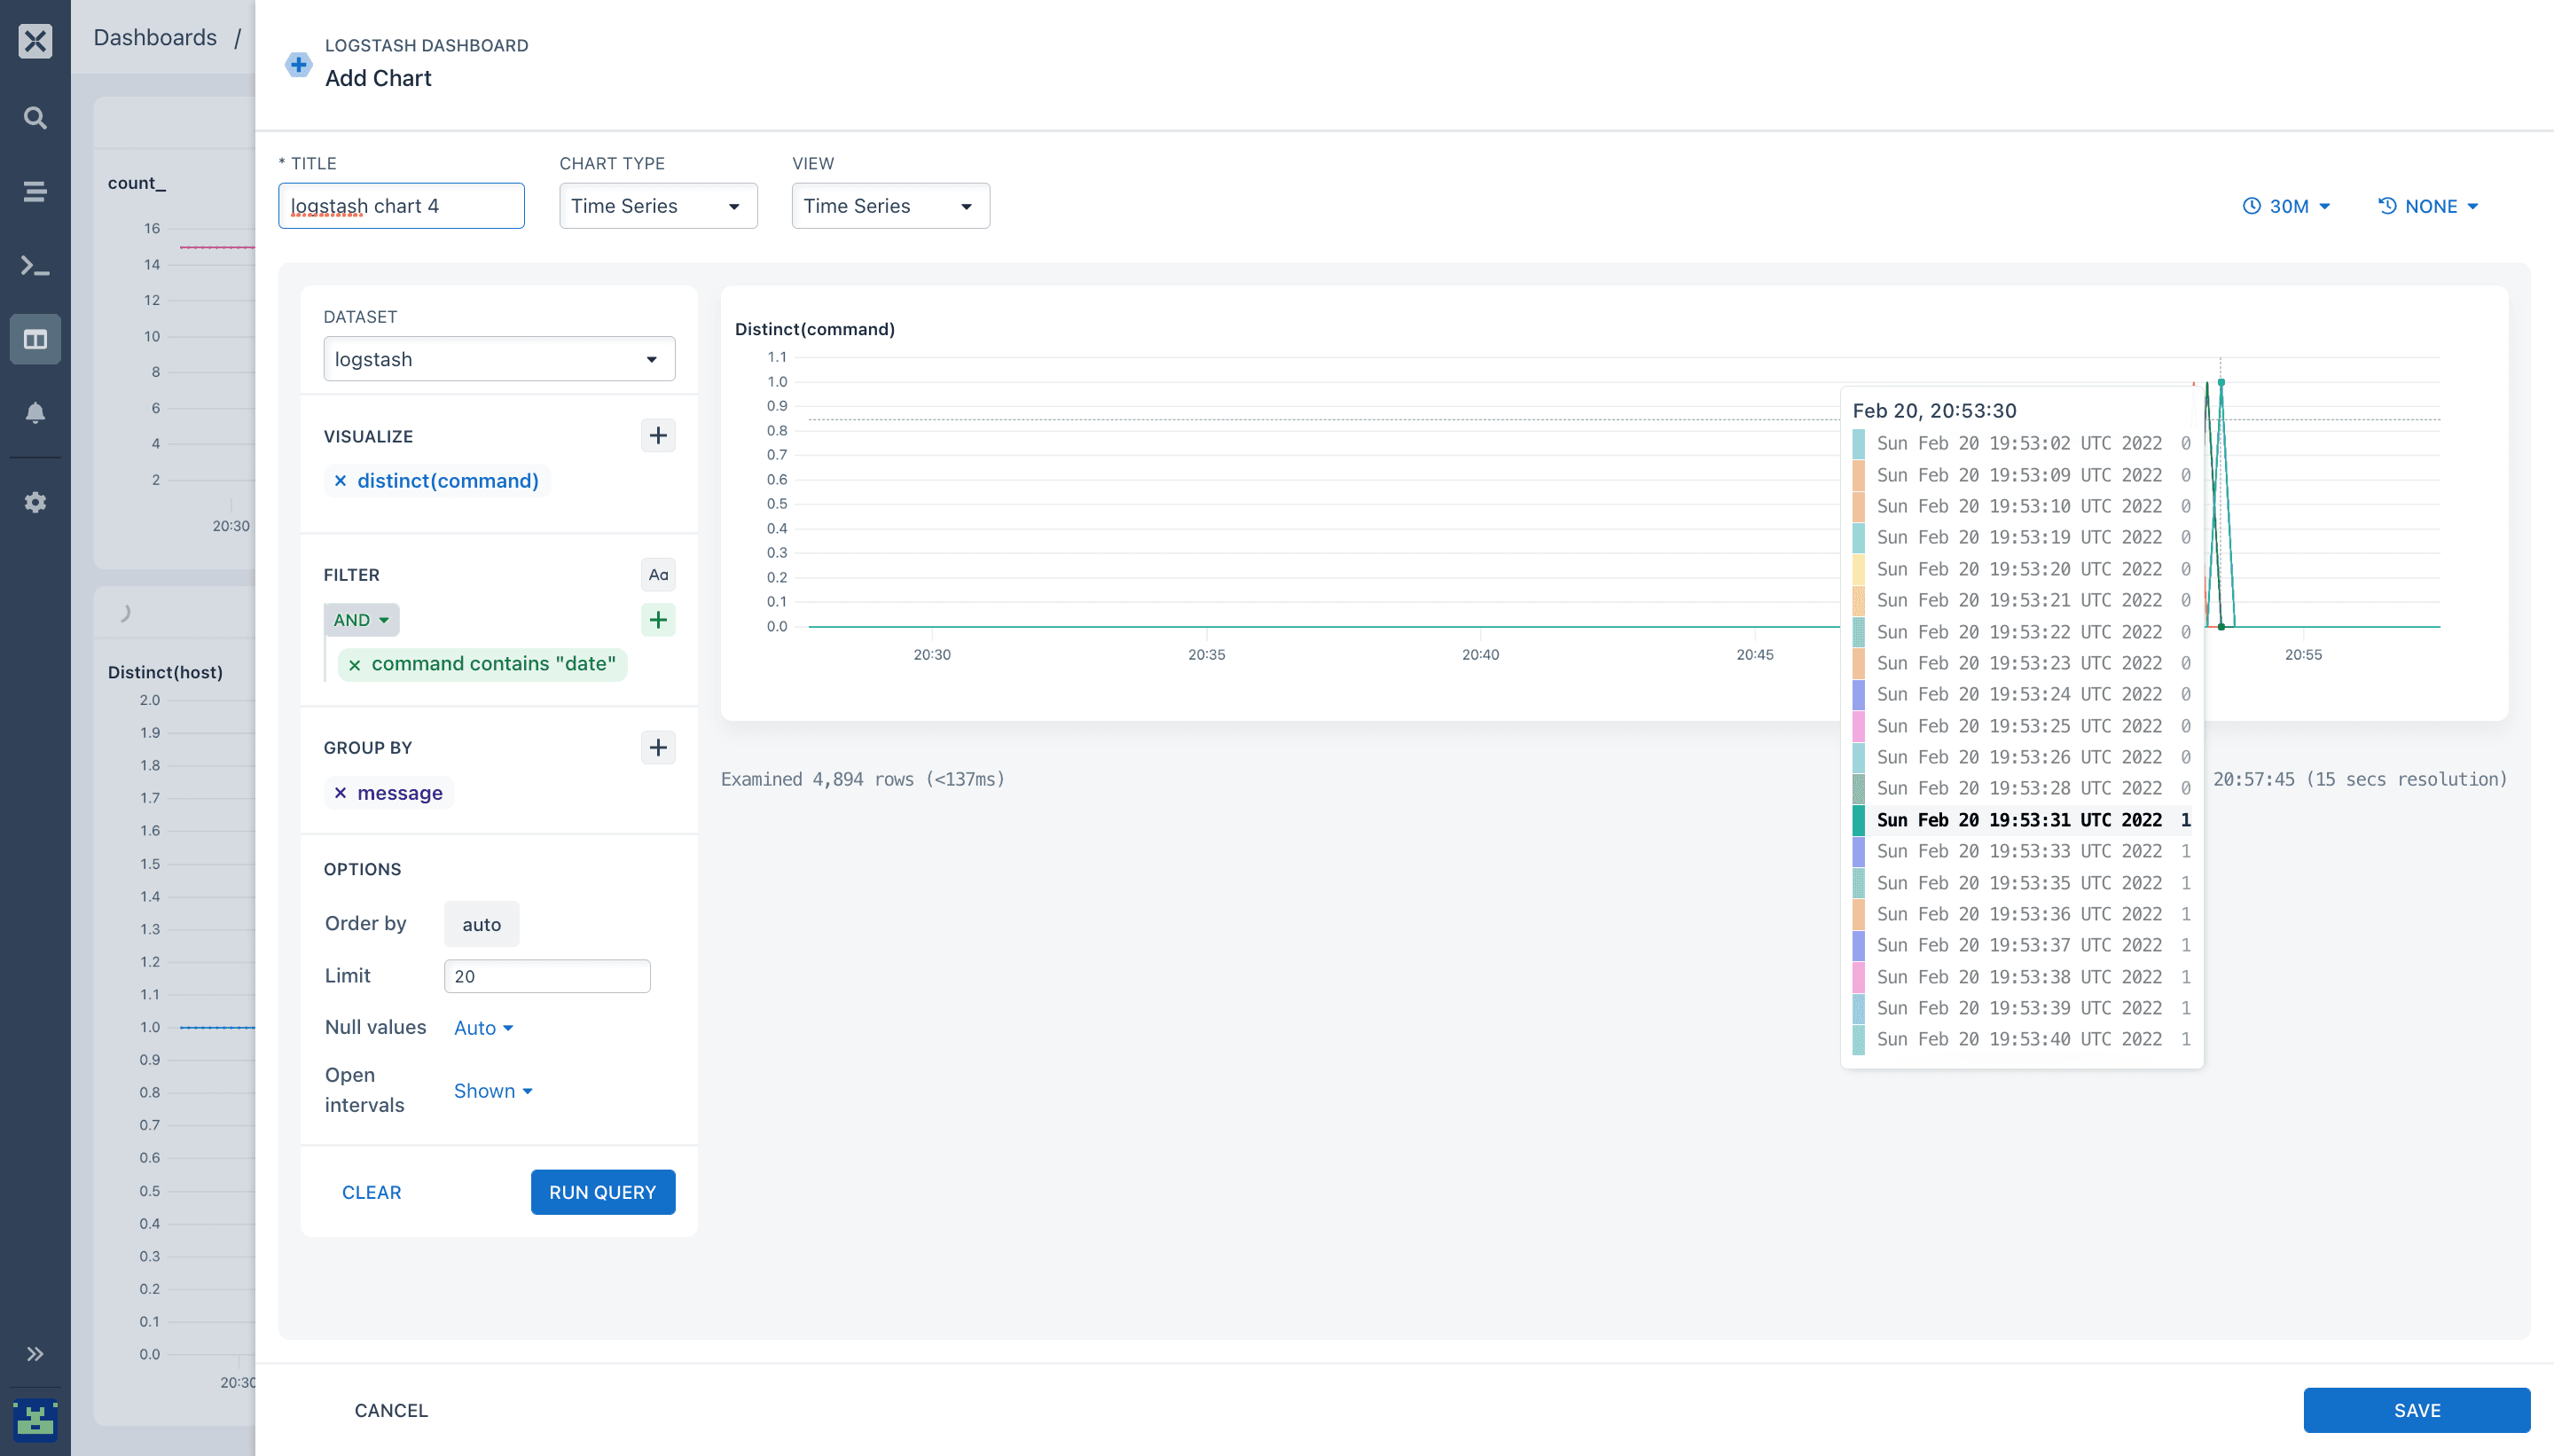Open the alerts bell icon
This screenshot has width=2554, height=1456.
pyautogui.click(x=35, y=413)
